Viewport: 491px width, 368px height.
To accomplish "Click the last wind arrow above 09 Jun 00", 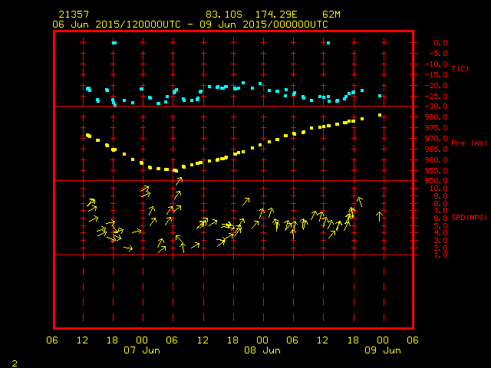I will click(379, 216).
